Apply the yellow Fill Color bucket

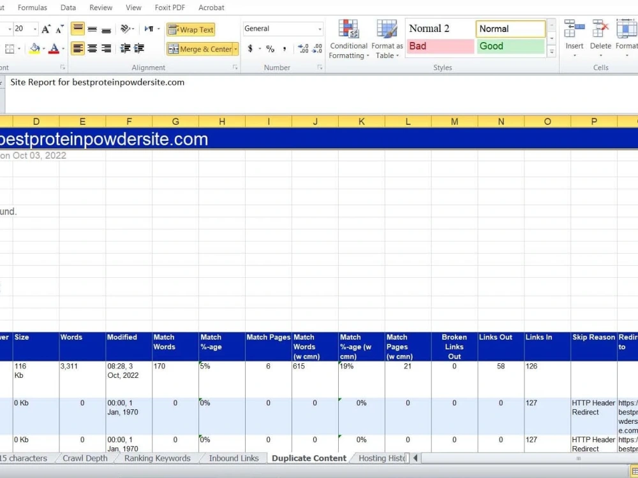[35, 48]
